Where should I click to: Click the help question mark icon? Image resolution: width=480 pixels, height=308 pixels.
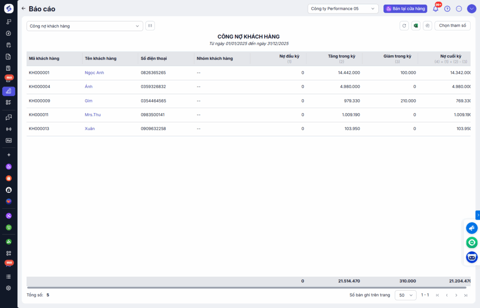(x=447, y=8)
